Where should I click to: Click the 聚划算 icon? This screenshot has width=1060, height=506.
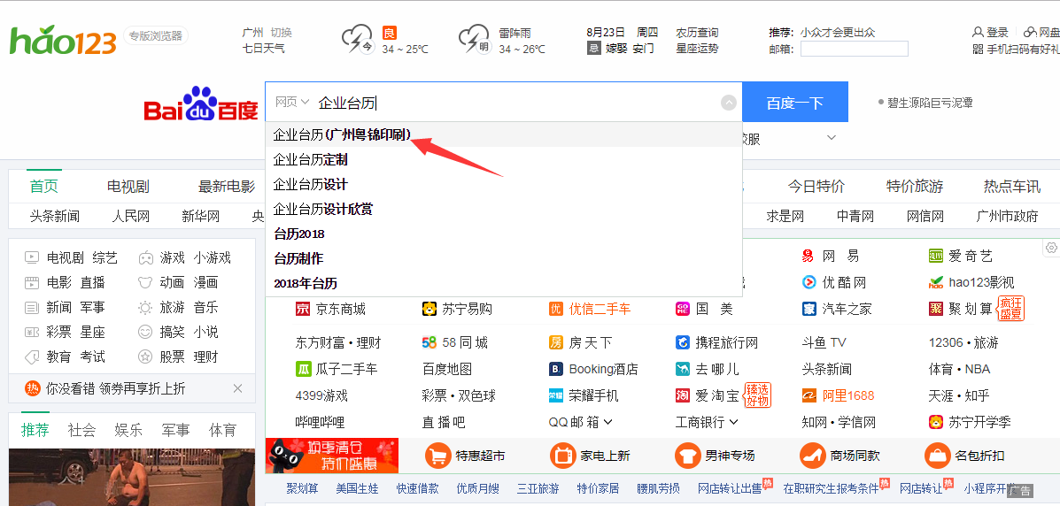(936, 310)
